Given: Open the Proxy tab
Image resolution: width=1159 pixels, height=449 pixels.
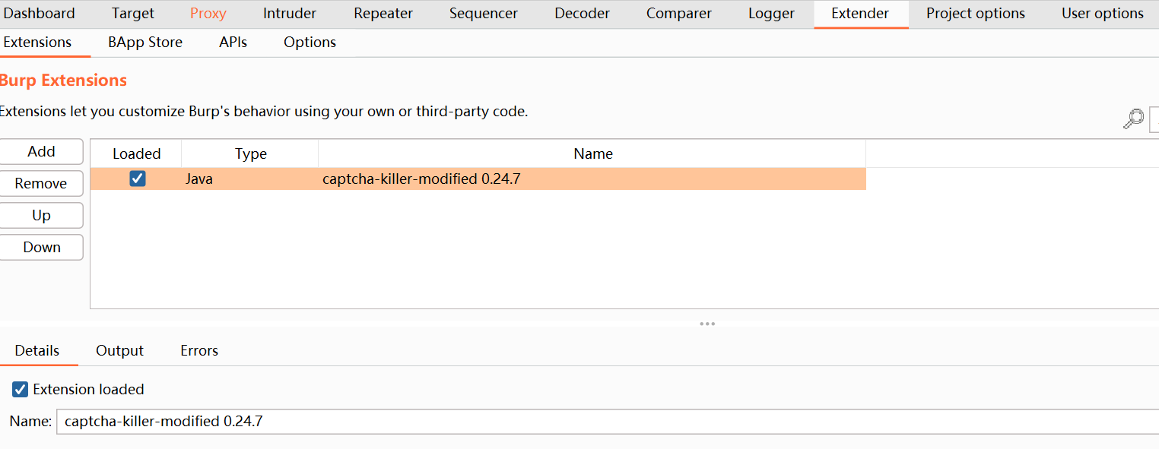Looking at the screenshot, I should (208, 14).
